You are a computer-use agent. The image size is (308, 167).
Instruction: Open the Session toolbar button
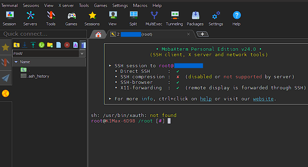click(x=10, y=18)
